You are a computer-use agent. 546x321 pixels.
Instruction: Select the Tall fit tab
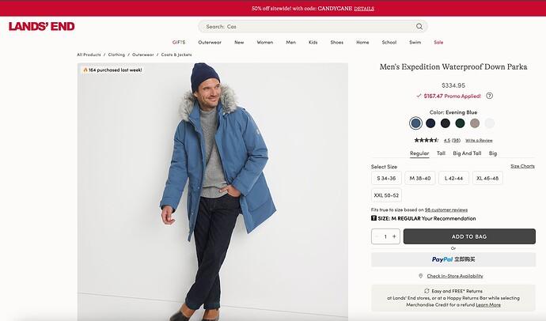(441, 153)
